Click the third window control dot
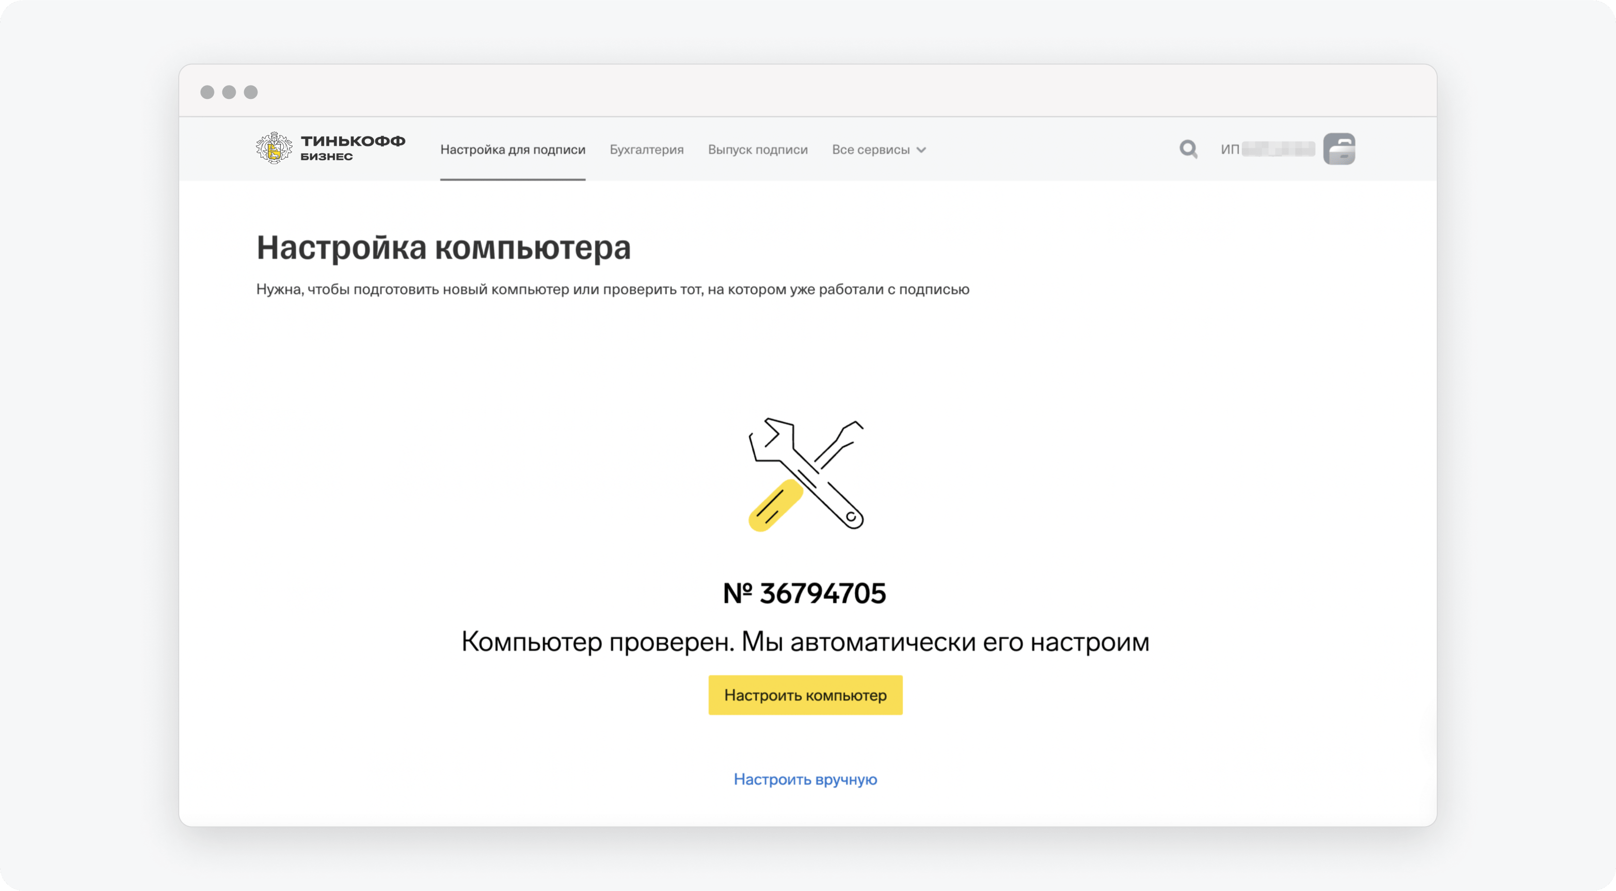The width and height of the screenshot is (1616, 891). coord(251,92)
